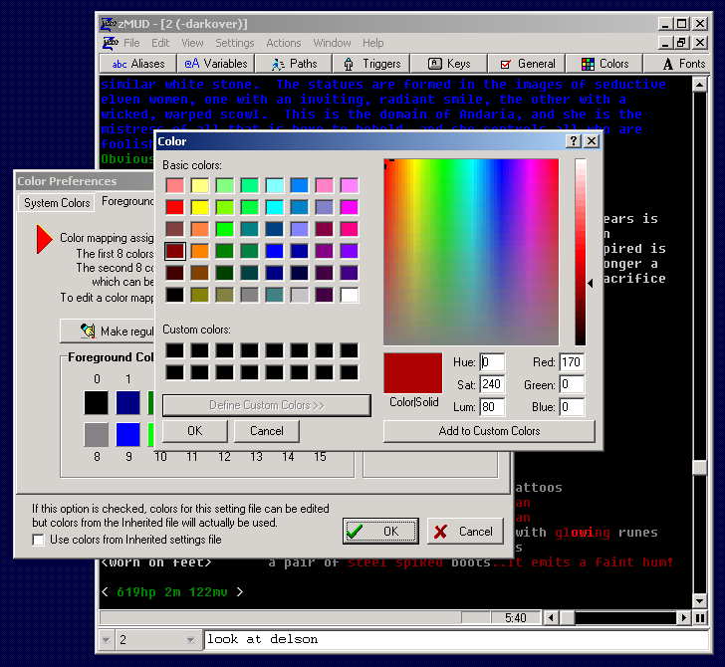Select the pure red basic color swatch
The image size is (725, 667).
pos(175,207)
